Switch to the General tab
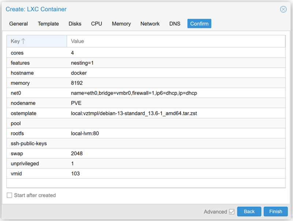 click(x=19, y=24)
